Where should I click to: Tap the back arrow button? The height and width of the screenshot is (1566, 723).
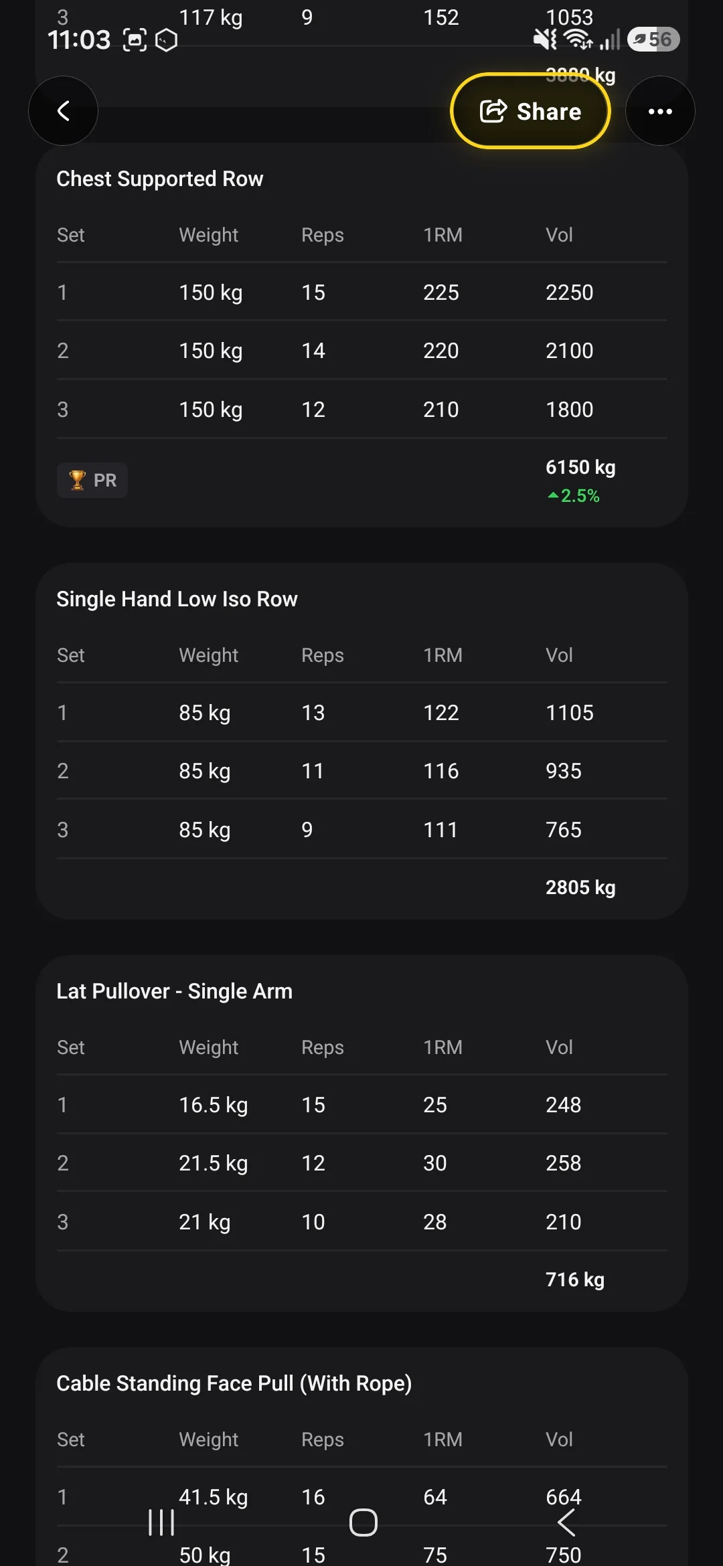63,111
